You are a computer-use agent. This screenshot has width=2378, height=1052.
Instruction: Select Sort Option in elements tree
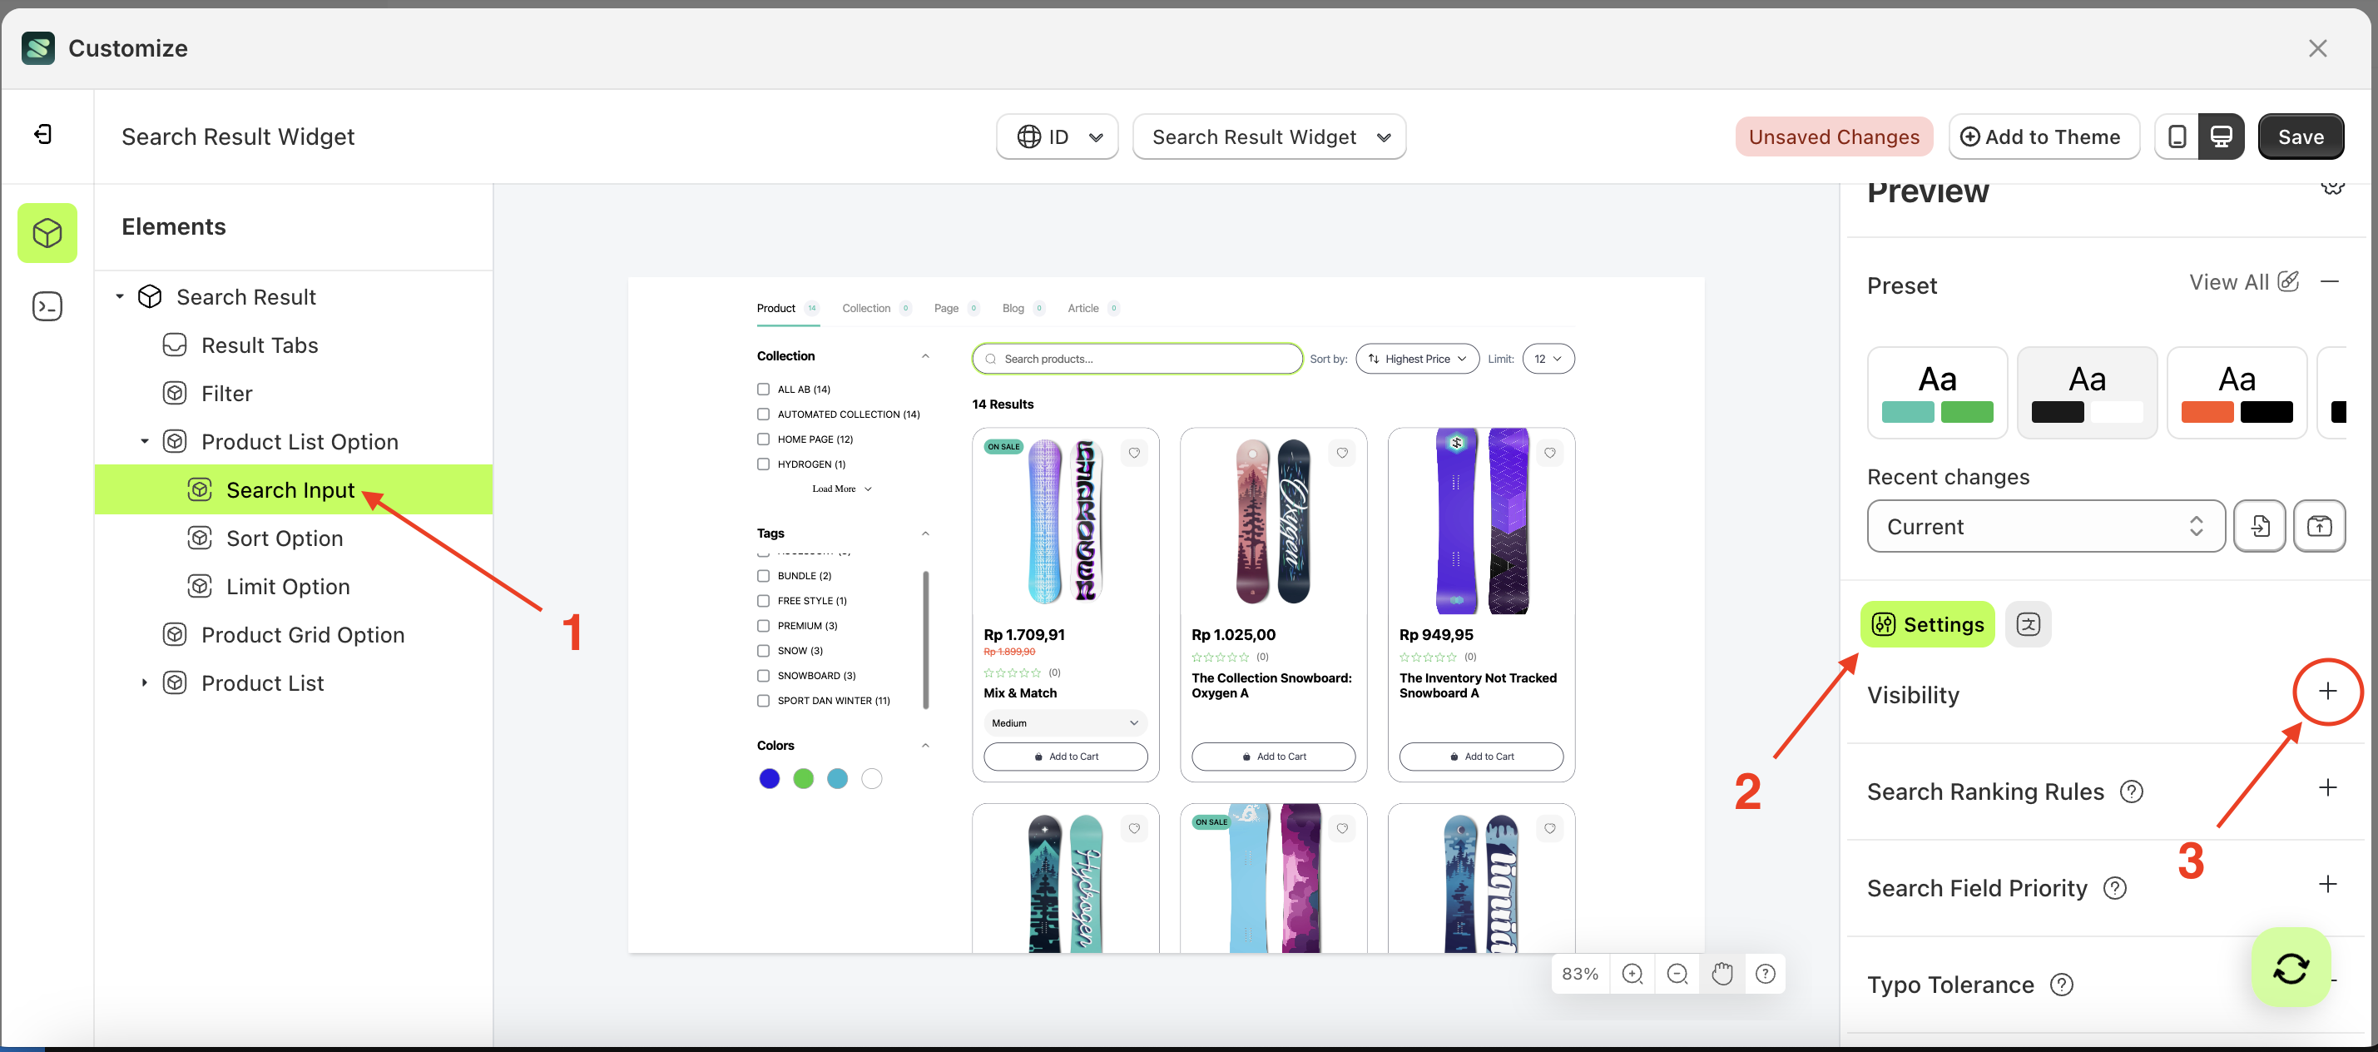(x=284, y=538)
